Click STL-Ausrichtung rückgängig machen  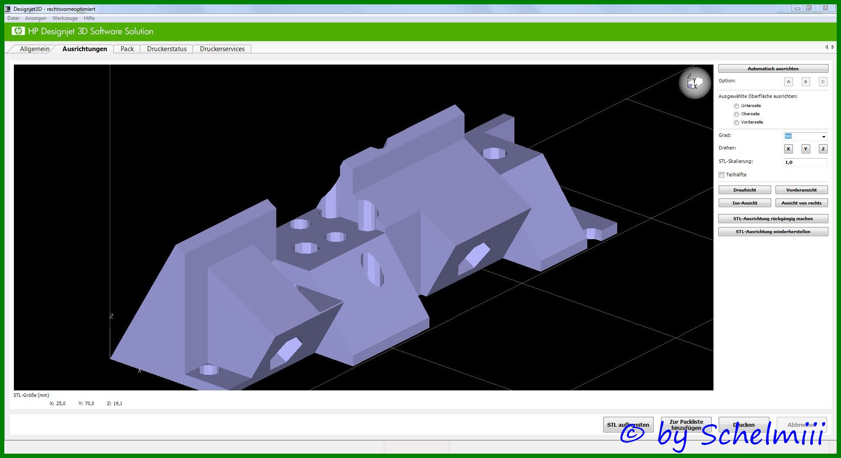773,218
